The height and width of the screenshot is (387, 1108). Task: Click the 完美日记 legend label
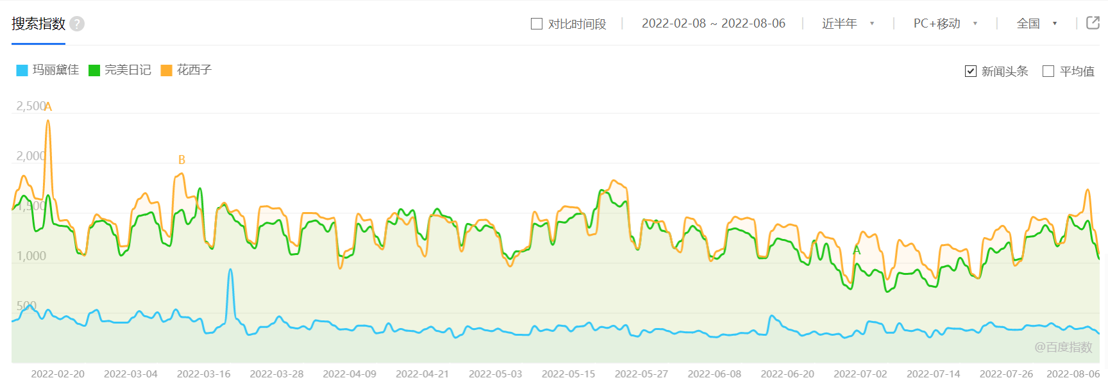(128, 70)
